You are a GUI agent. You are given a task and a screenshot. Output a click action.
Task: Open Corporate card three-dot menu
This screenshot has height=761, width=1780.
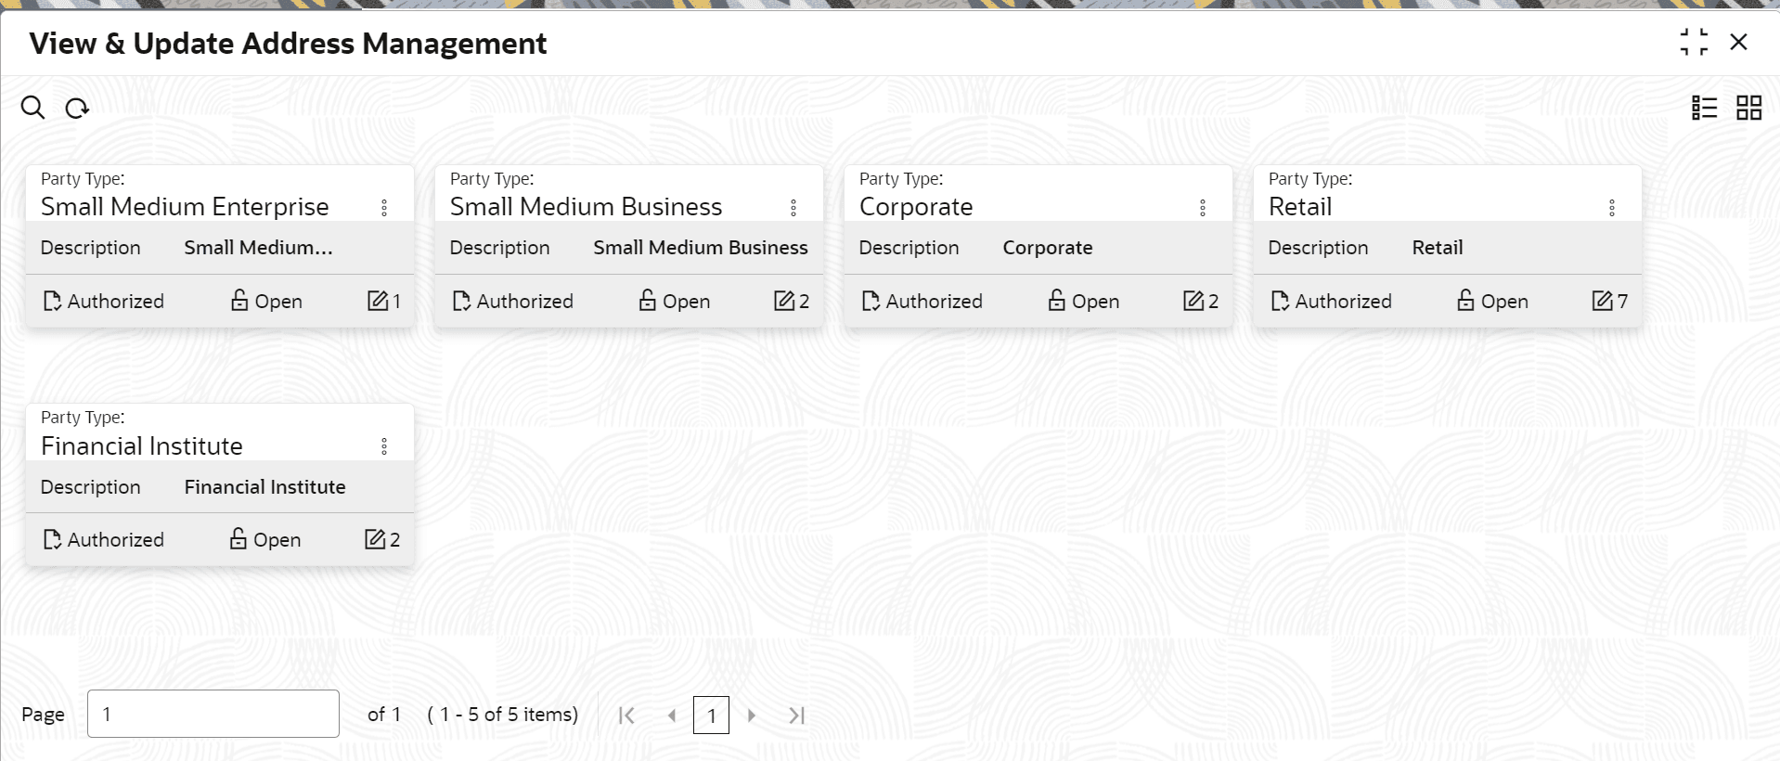pos(1203,208)
